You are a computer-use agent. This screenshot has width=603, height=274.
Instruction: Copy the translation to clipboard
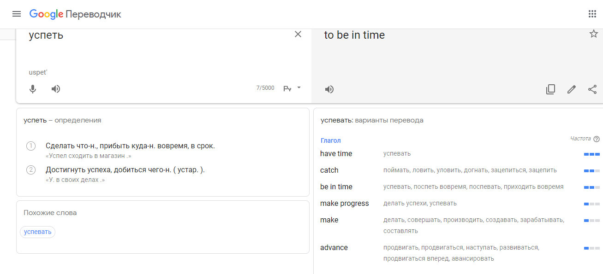tap(550, 89)
